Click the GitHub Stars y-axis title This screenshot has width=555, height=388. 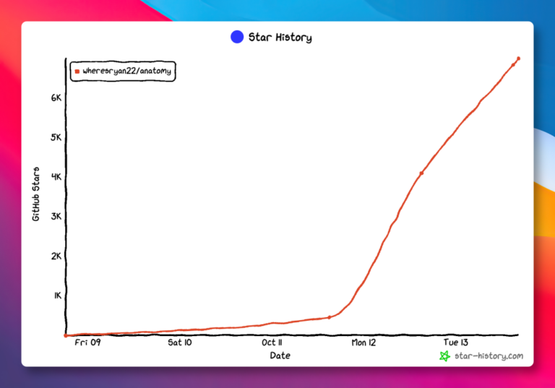click(x=35, y=194)
